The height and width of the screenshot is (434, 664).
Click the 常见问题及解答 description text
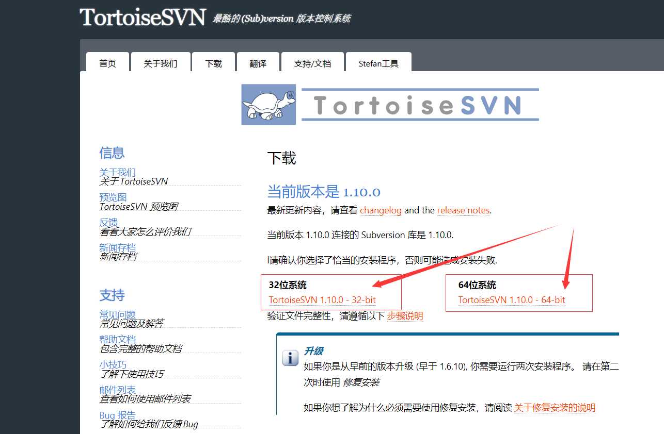point(132,323)
